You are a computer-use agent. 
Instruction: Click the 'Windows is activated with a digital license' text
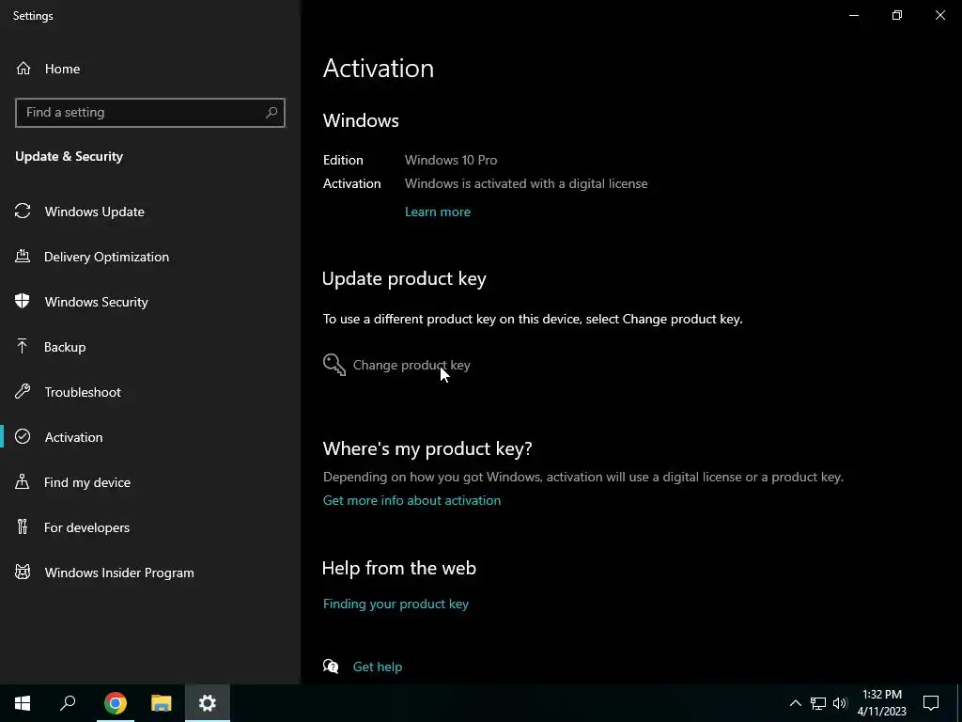[x=526, y=183]
